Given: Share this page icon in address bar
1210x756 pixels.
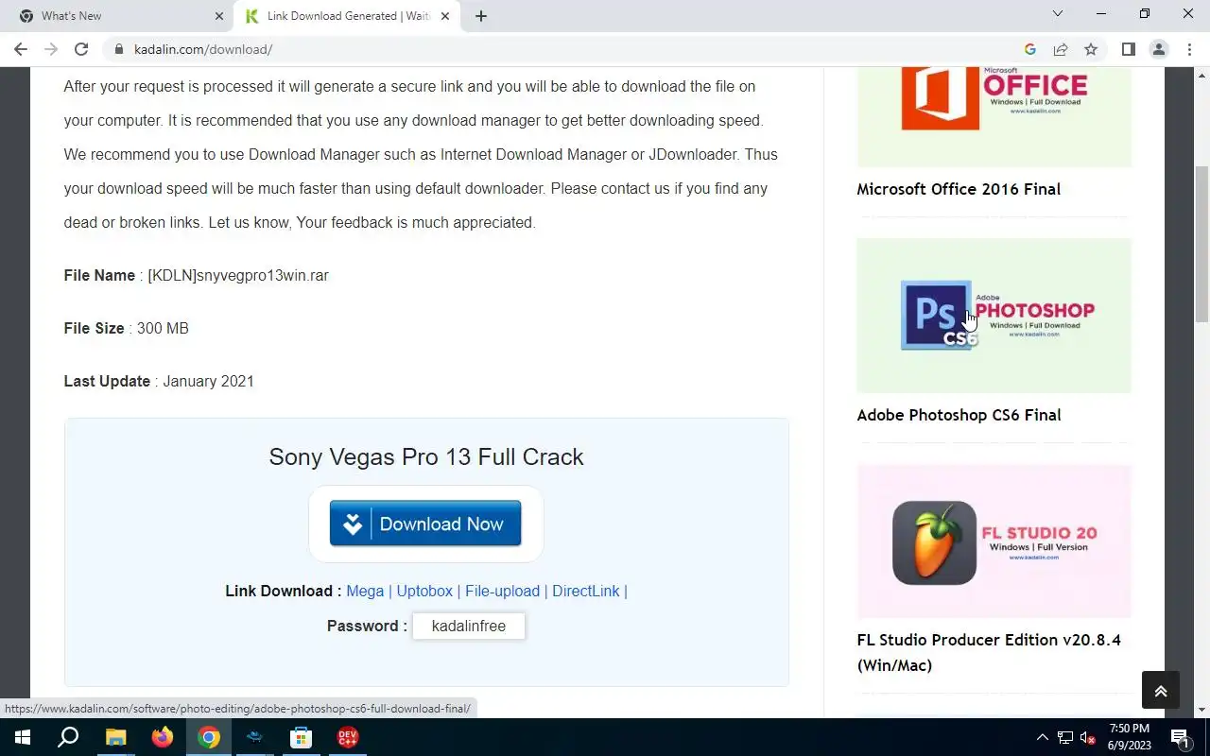Looking at the screenshot, I should 1061,49.
